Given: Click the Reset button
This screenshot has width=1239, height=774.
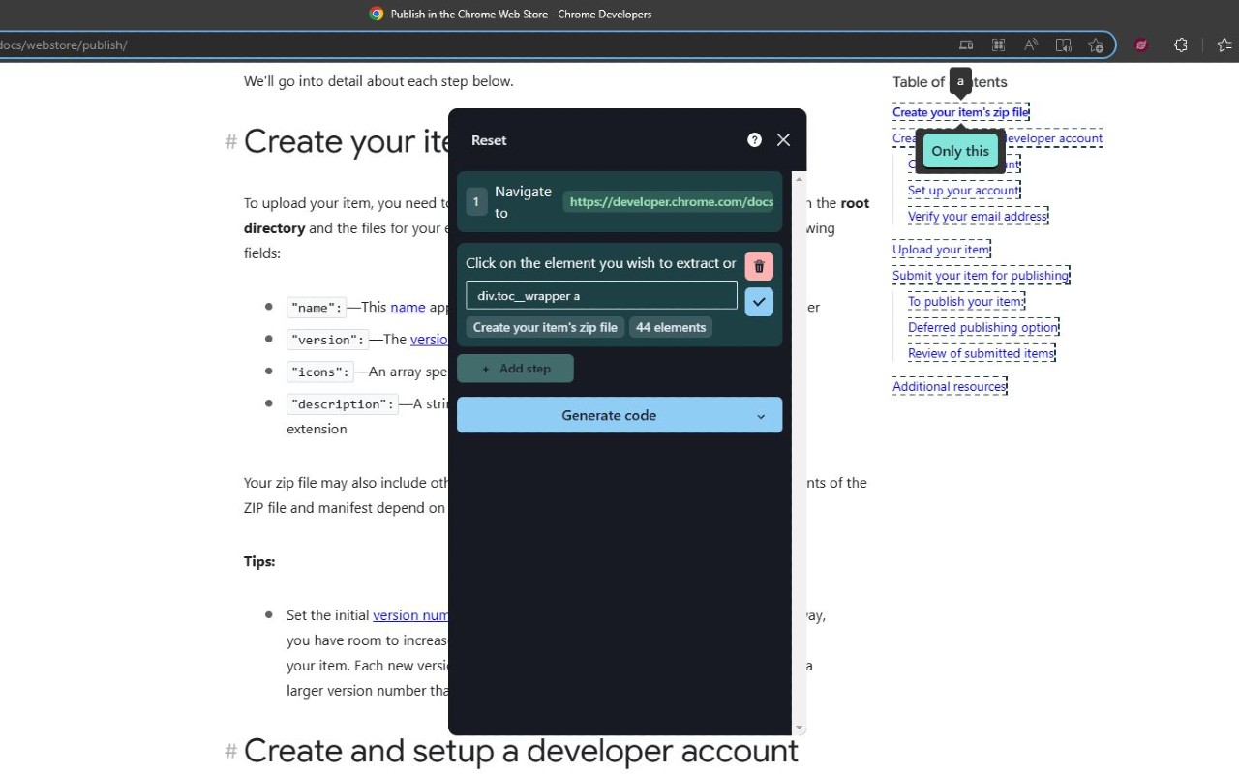Looking at the screenshot, I should 489,140.
